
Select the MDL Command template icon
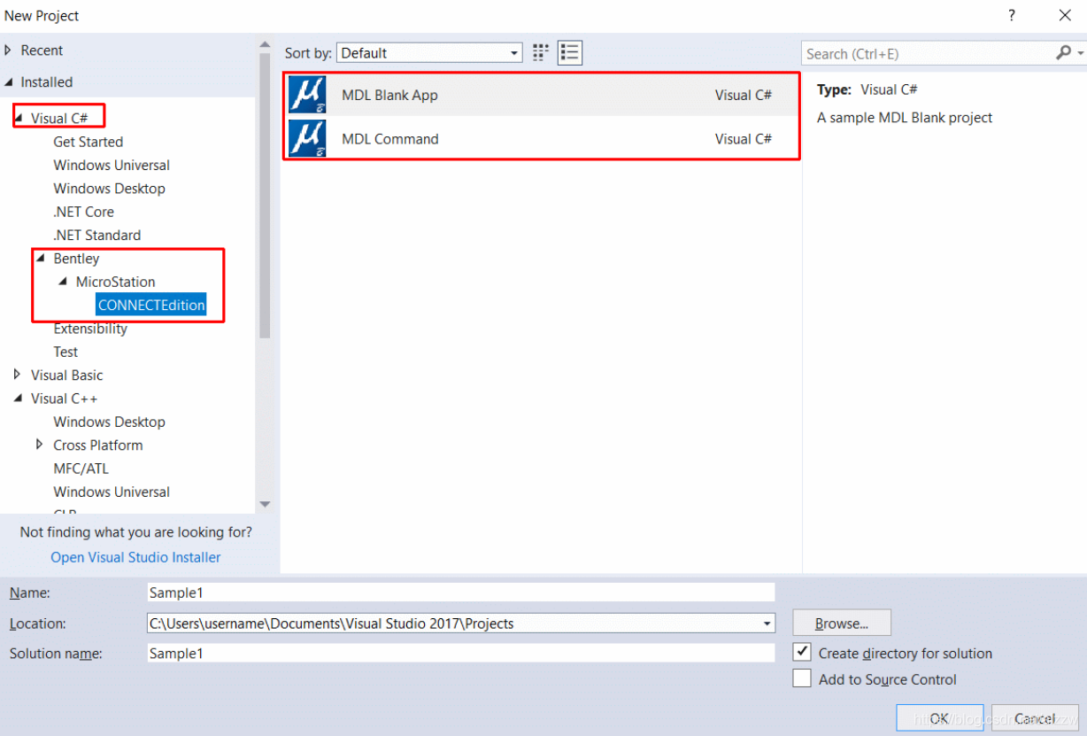tap(307, 139)
